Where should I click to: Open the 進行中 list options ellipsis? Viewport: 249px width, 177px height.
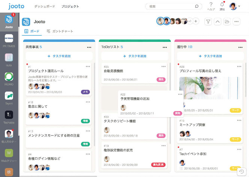coord(240,47)
